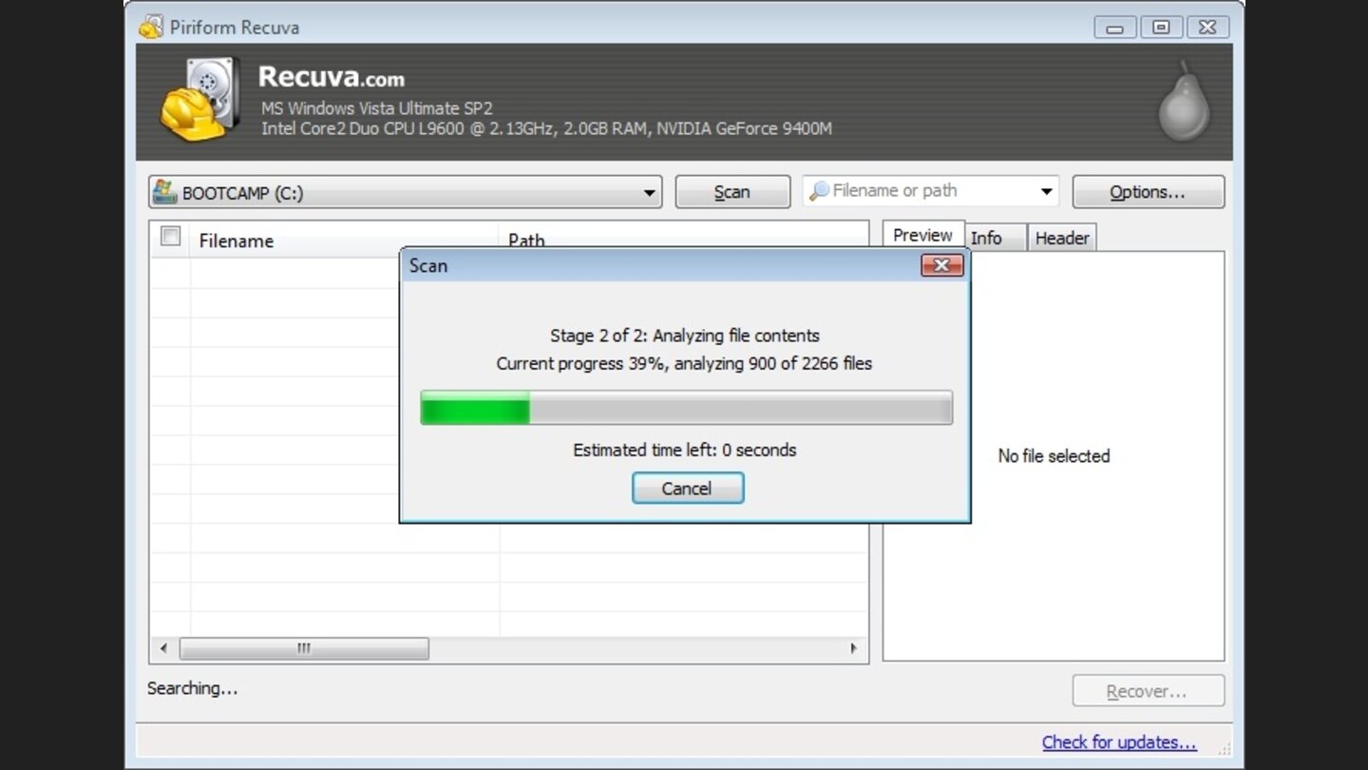
Task: Open the Check for updates link
Action: [x=1119, y=742]
